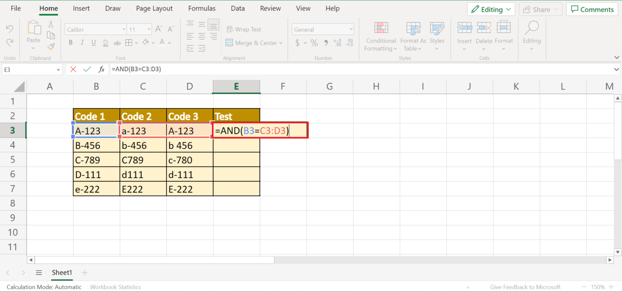
Task: Open the Conditional Formatting dropdown
Action: (381, 36)
